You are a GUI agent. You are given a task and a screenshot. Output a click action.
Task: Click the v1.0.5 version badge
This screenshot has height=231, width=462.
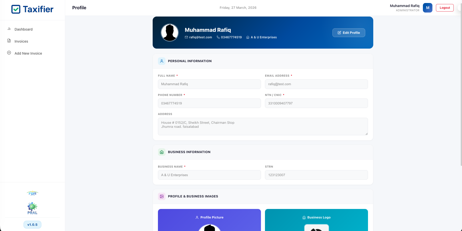pos(32,224)
